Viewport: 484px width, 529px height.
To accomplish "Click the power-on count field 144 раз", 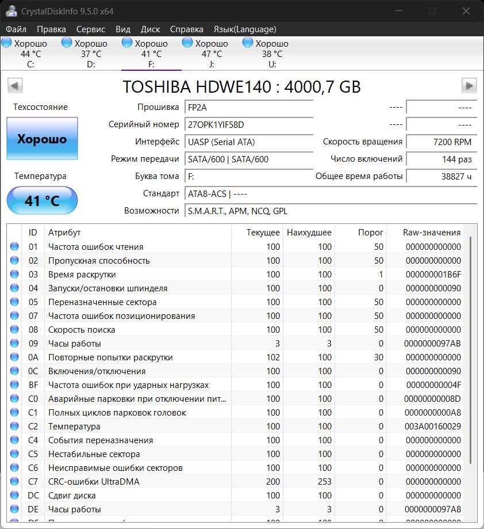I will (x=441, y=159).
